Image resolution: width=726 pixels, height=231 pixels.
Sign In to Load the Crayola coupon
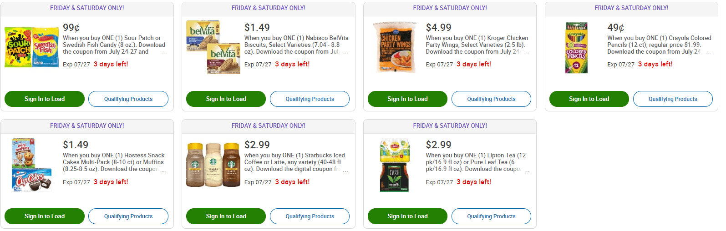[x=589, y=99]
